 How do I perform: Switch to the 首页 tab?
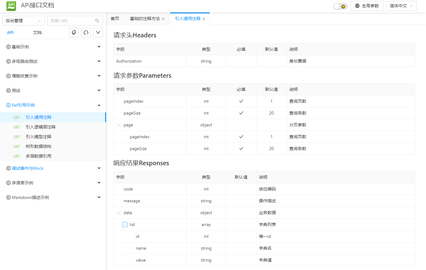tap(115, 19)
